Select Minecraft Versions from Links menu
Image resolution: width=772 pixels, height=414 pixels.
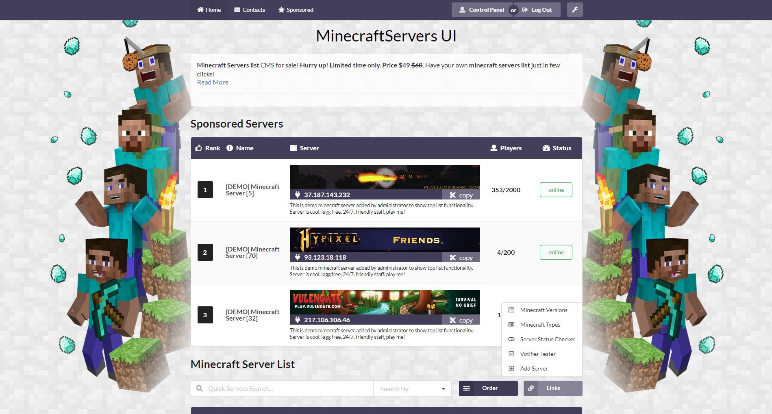pos(541,310)
